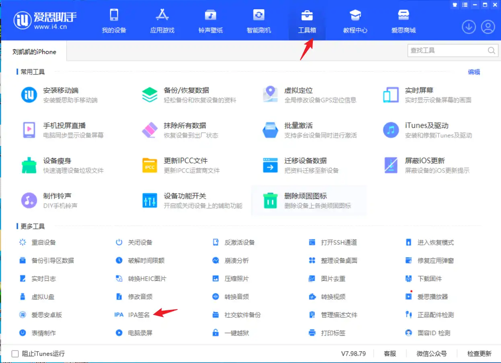Viewport: 501px width, 363px height.
Task: Click the 查找工具 search field
Action: (x=446, y=51)
